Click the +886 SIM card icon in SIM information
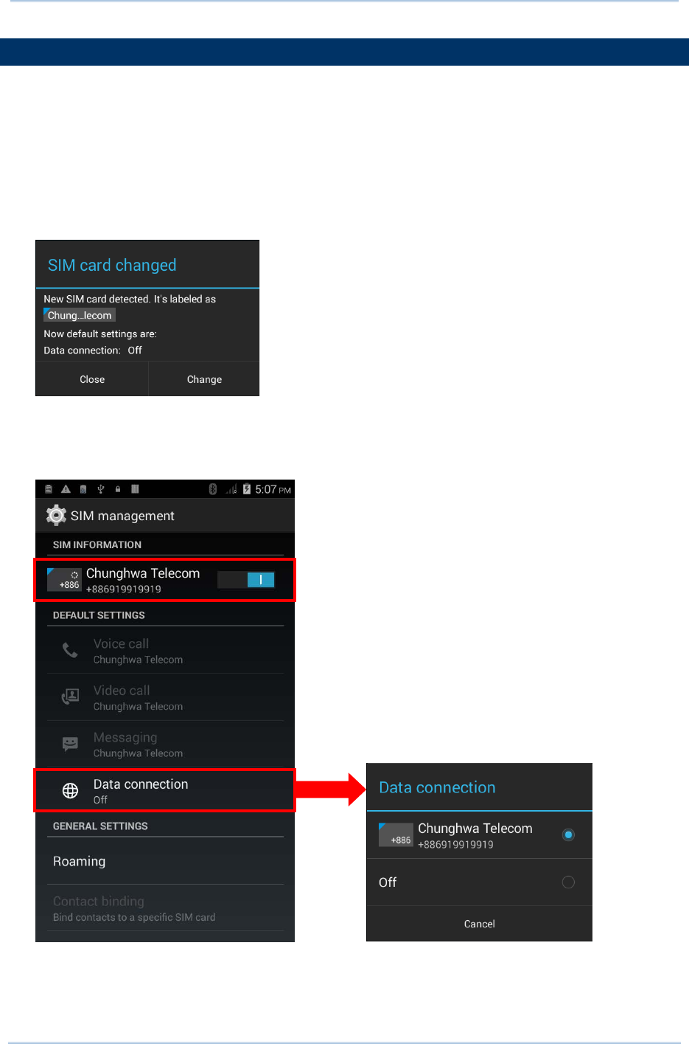This screenshot has width=689, height=1044. (64, 579)
